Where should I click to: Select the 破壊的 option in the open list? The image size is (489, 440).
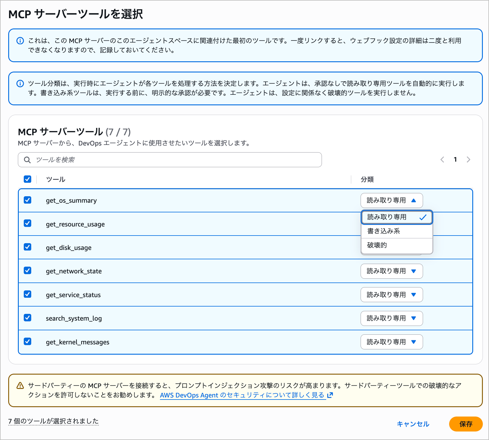click(x=397, y=245)
